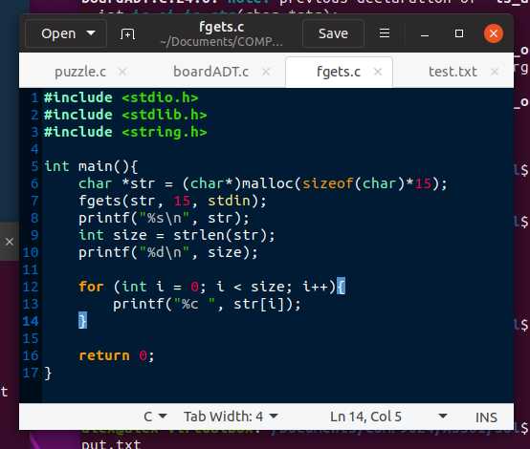
Task: Maximize the gedit window
Action: point(459,33)
